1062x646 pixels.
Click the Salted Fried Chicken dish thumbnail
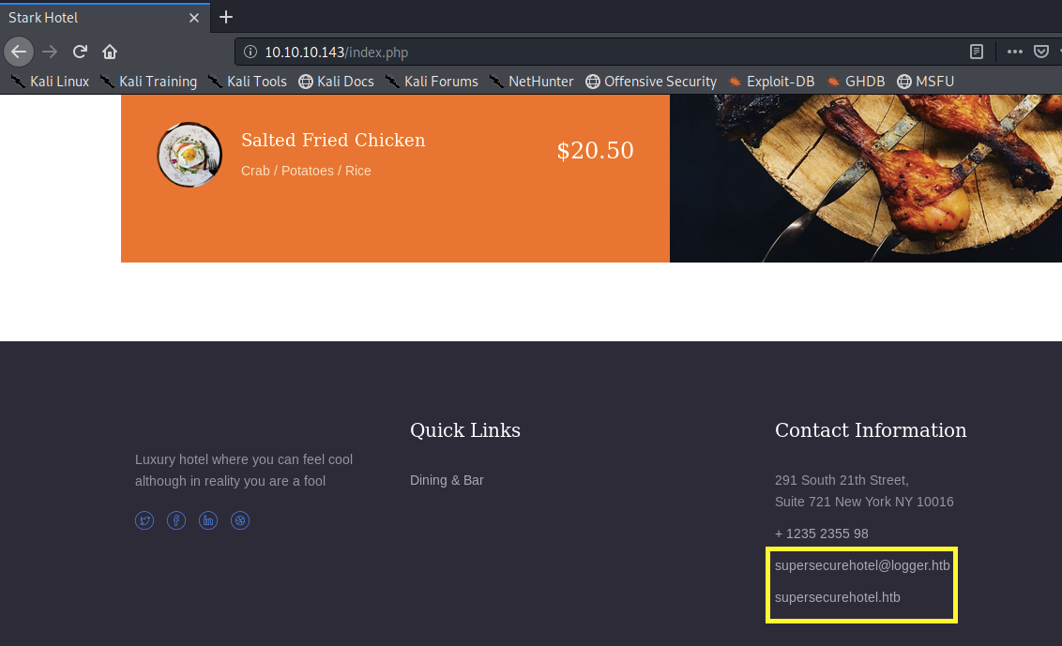pos(190,154)
